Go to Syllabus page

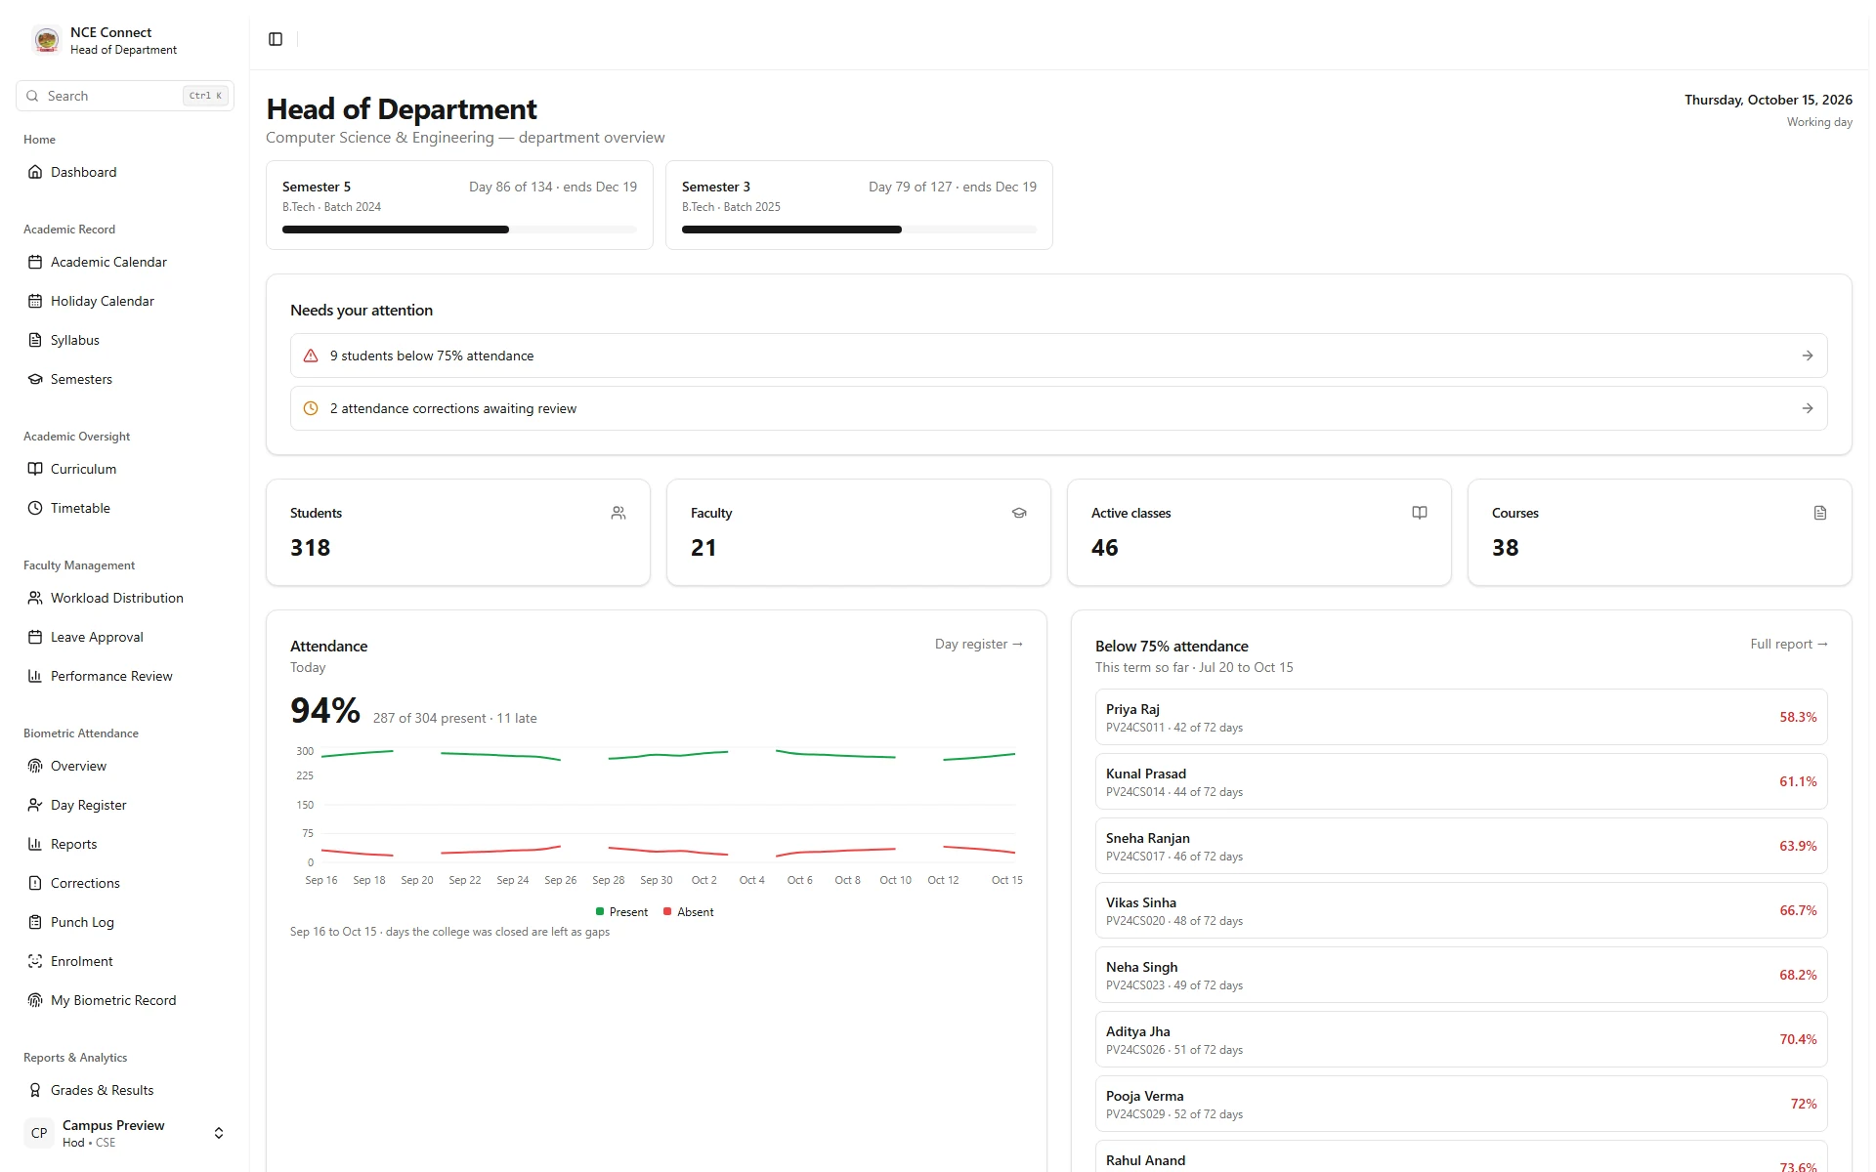coord(125,340)
